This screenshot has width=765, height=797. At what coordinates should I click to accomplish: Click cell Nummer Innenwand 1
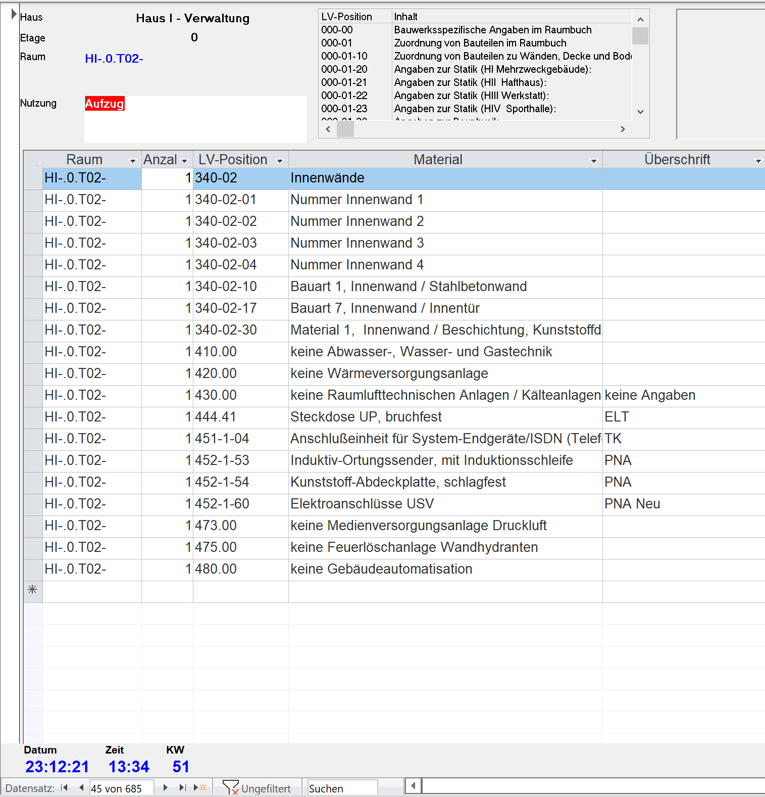tap(445, 200)
